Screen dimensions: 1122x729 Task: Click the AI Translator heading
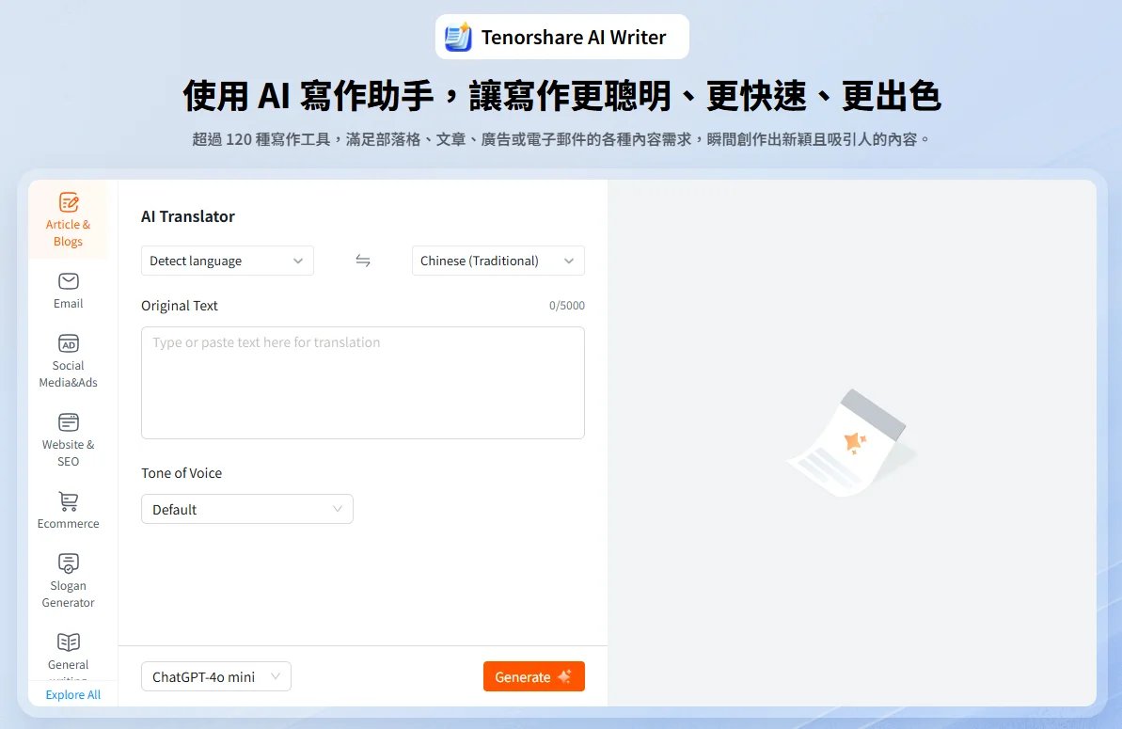coord(187,216)
